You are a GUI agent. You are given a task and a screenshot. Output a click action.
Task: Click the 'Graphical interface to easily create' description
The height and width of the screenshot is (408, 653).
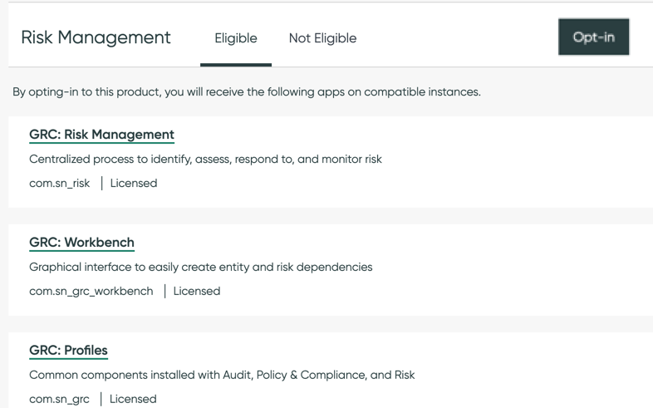(201, 267)
